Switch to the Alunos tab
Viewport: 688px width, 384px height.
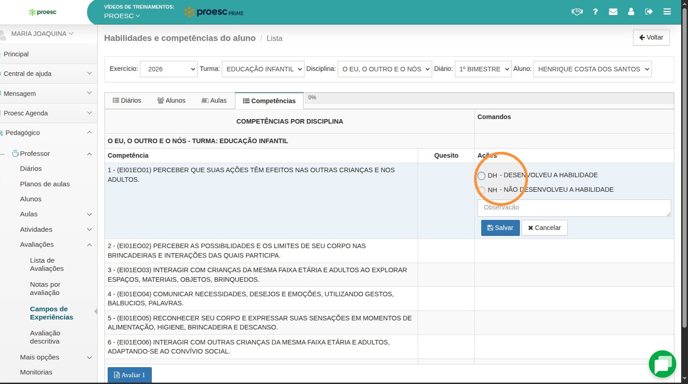point(171,100)
